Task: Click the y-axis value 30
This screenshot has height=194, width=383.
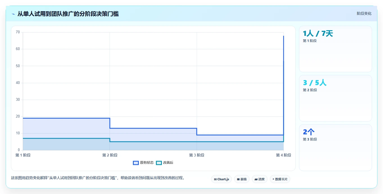Action: coord(18,100)
